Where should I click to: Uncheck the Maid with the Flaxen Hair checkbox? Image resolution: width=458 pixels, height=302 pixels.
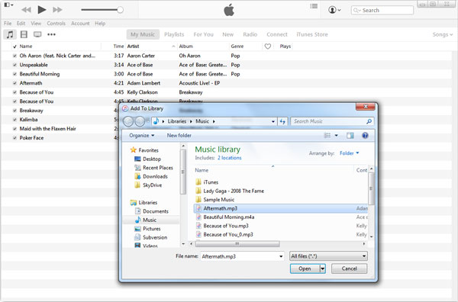pyautogui.click(x=15, y=129)
